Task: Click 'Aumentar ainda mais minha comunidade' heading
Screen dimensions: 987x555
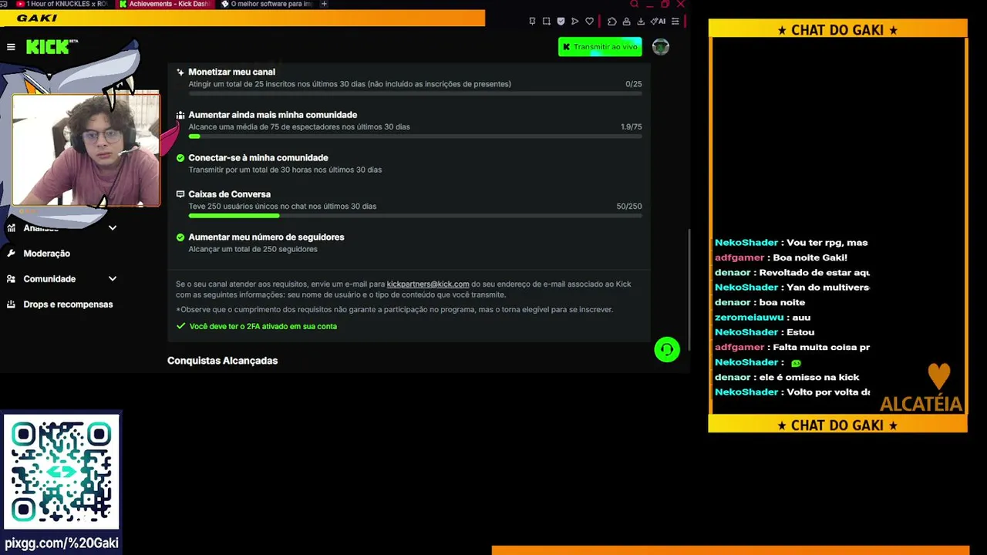Action: tap(272, 115)
